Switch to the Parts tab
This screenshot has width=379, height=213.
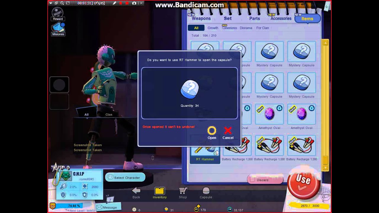coord(254,18)
